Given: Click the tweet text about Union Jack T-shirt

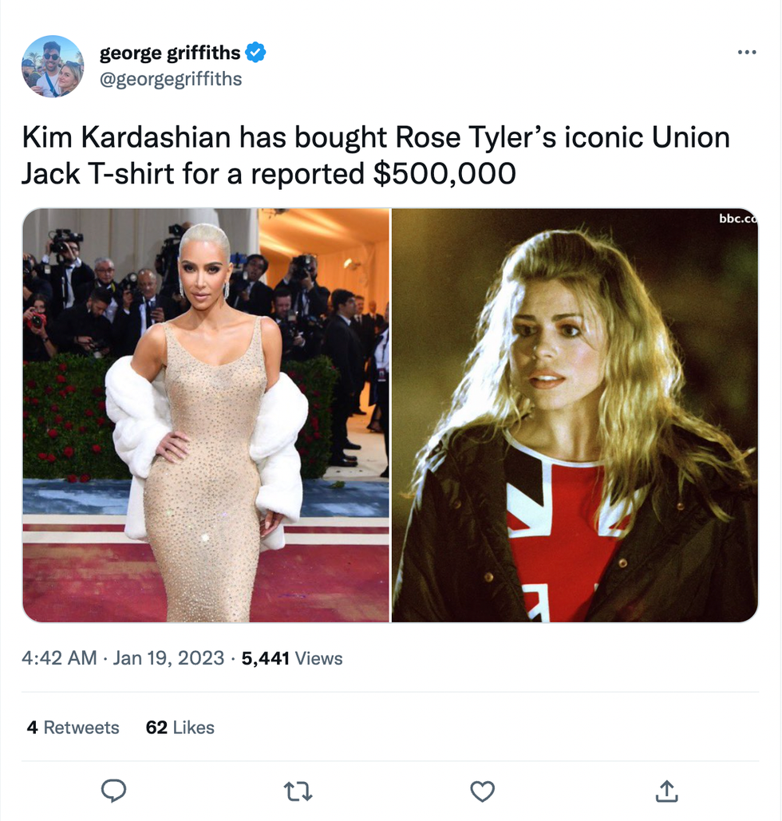Looking at the screenshot, I should point(376,155).
